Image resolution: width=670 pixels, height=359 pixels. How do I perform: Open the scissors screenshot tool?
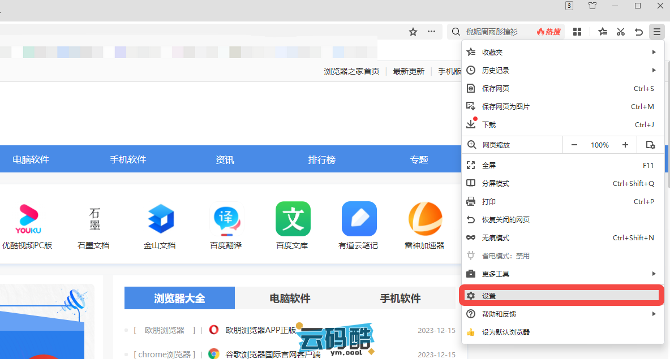tap(621, 32)
